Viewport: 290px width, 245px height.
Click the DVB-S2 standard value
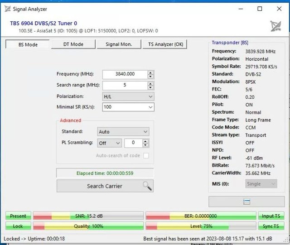253,74
